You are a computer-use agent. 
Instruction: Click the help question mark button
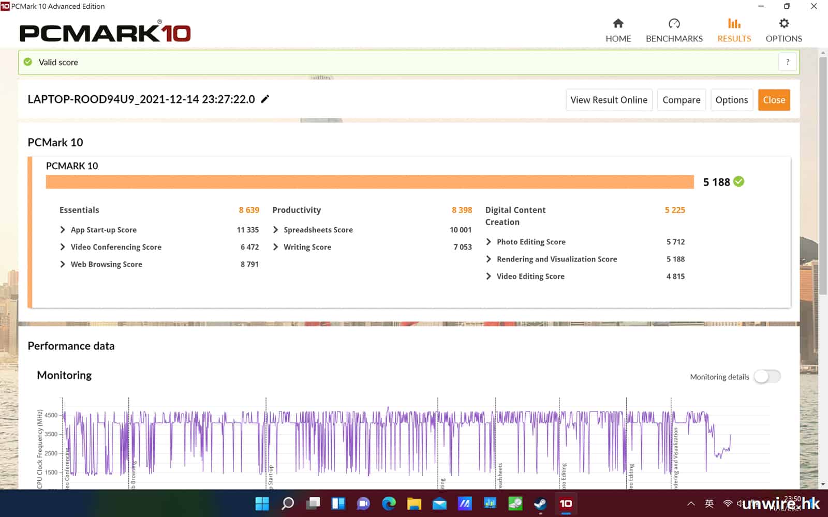(x=787, y=62)
